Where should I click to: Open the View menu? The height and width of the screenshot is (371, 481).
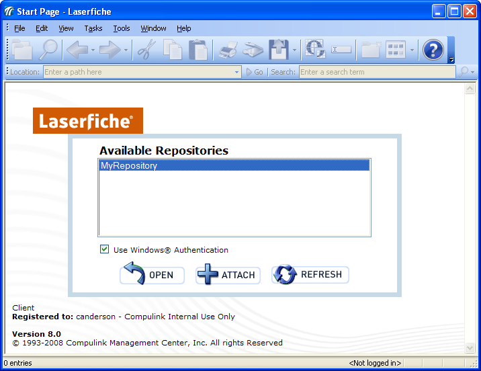pyautogui.click(x=66, y=28)
